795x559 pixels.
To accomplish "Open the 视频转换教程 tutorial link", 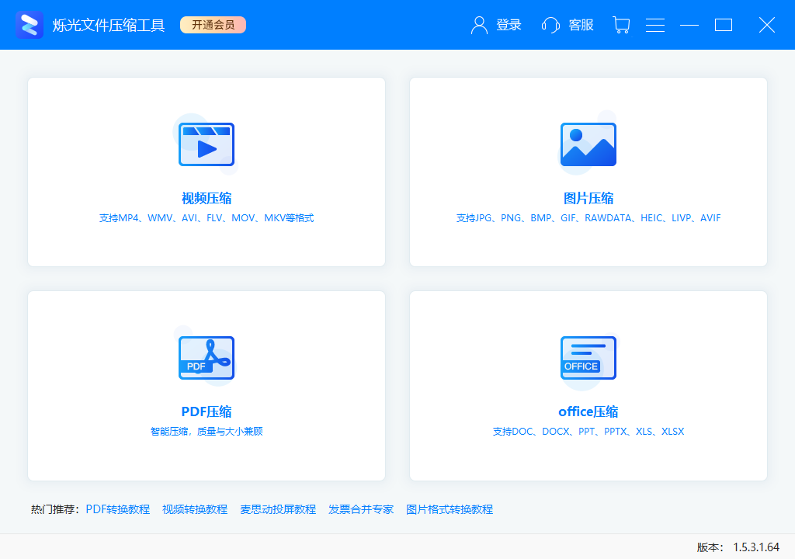I will pyautogui.click(x=194, y=509).
